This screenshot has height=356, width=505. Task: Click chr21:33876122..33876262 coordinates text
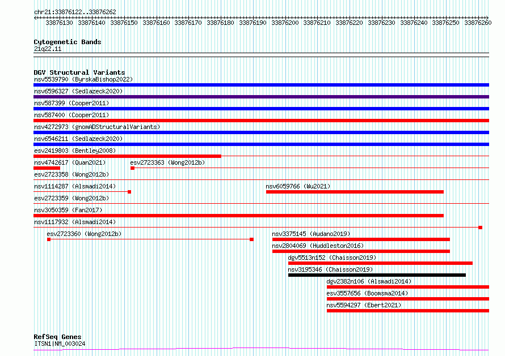[x=75, y=12]
